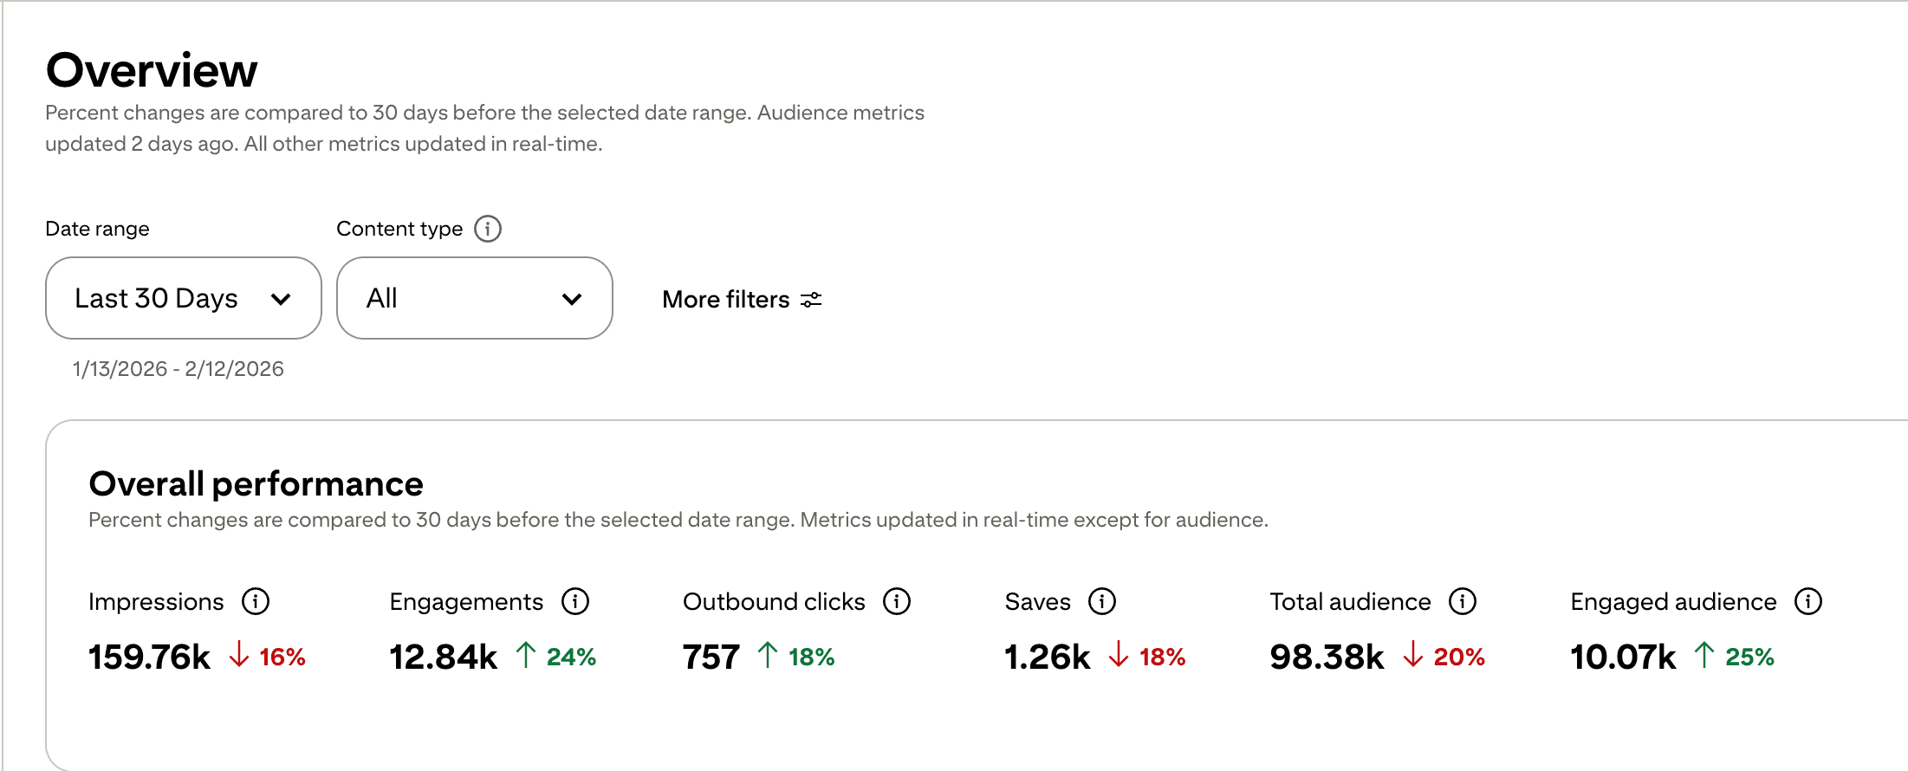This screenshot has height=771, width=1908.
Task: Click the Engaged audience info icon
Action: click(x=1808, y=601)
